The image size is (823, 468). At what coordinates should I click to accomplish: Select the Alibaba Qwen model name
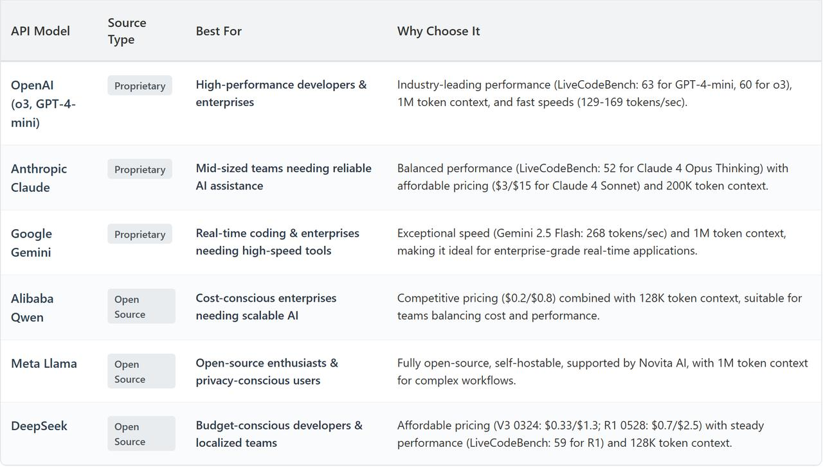point(32,308)
